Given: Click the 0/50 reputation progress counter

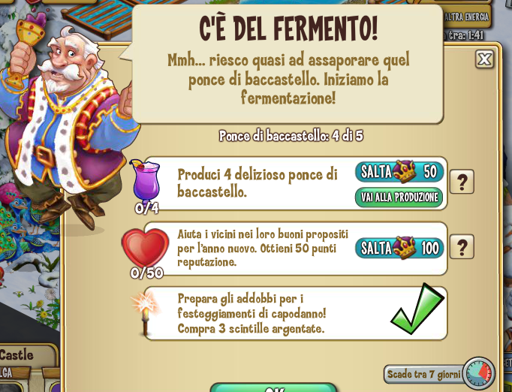Looking at the screenshot, I should click(x=147, y=273).
